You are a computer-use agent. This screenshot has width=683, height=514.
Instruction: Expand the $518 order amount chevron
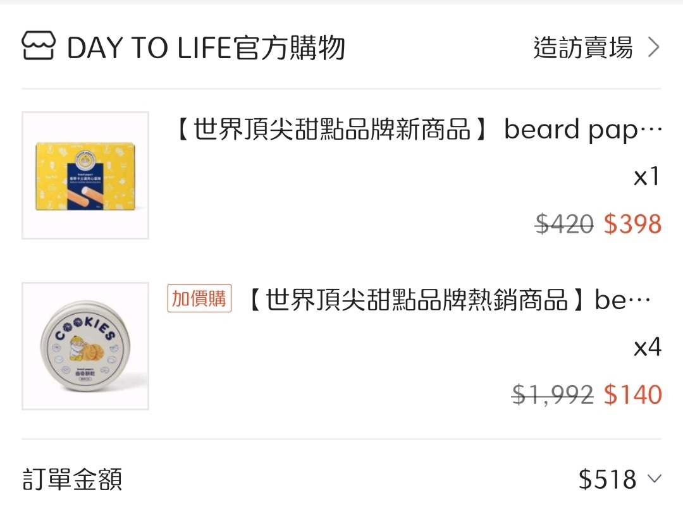655,479
